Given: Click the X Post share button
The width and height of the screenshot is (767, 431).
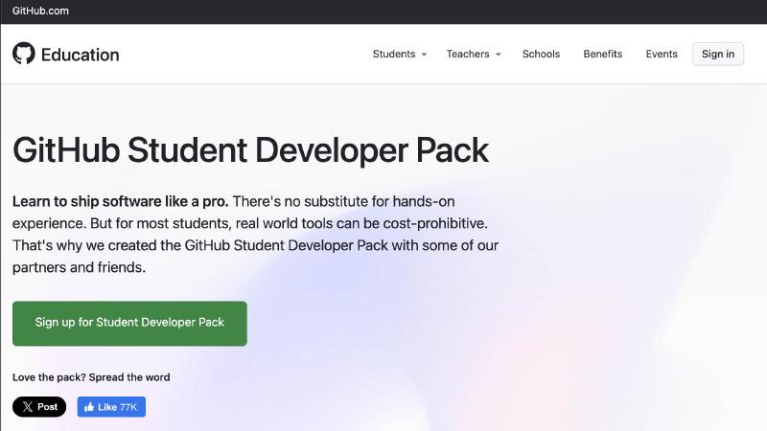Looking at the screenshot, I should tap(39, 406).
